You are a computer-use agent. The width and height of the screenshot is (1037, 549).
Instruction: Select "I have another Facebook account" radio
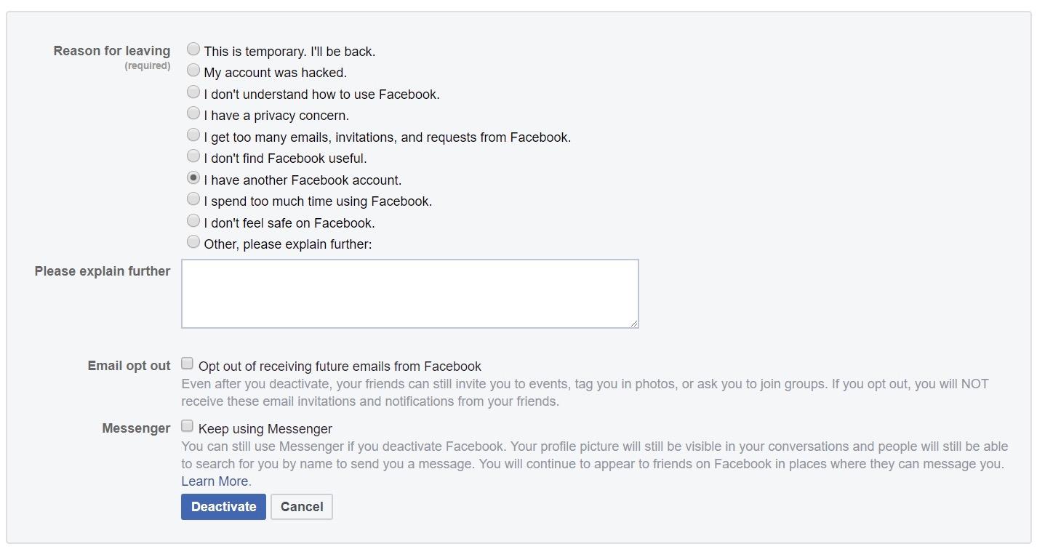pyautogui.click(x=193, y=178)
